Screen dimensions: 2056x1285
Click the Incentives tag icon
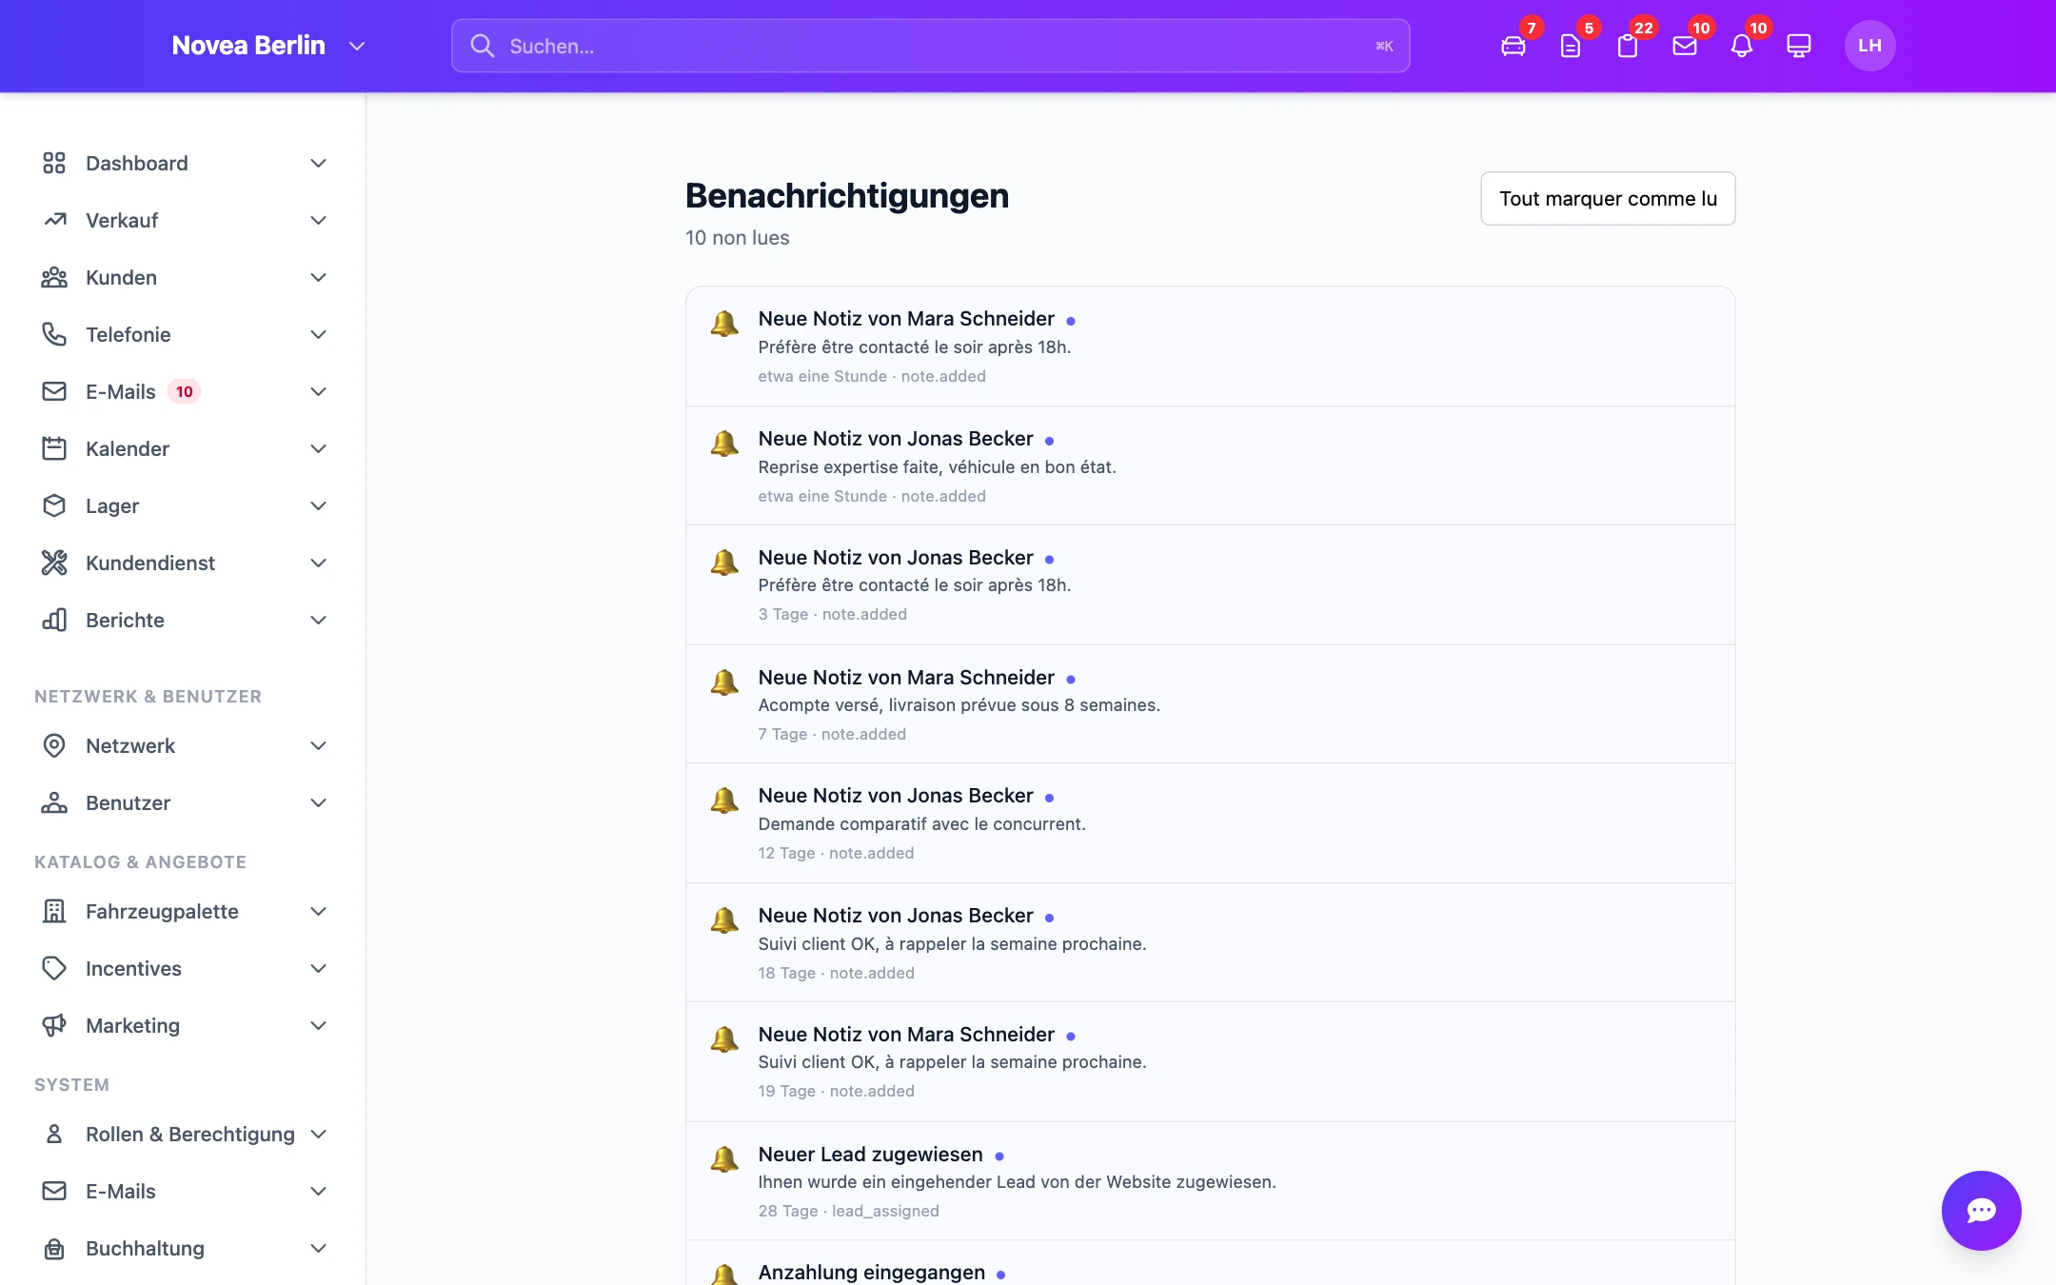[54, 969]
